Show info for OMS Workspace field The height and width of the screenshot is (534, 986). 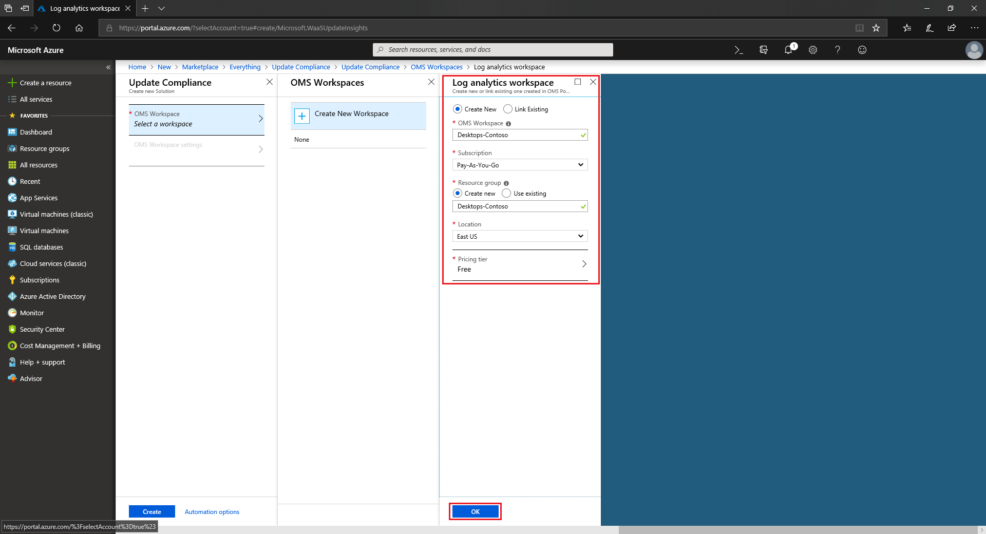pyautogui.click(x=508, y=124)
